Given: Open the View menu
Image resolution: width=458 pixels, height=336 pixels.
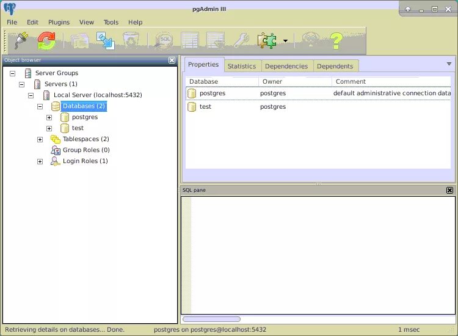Looking at the screenshot, I should tap(87, 22).
